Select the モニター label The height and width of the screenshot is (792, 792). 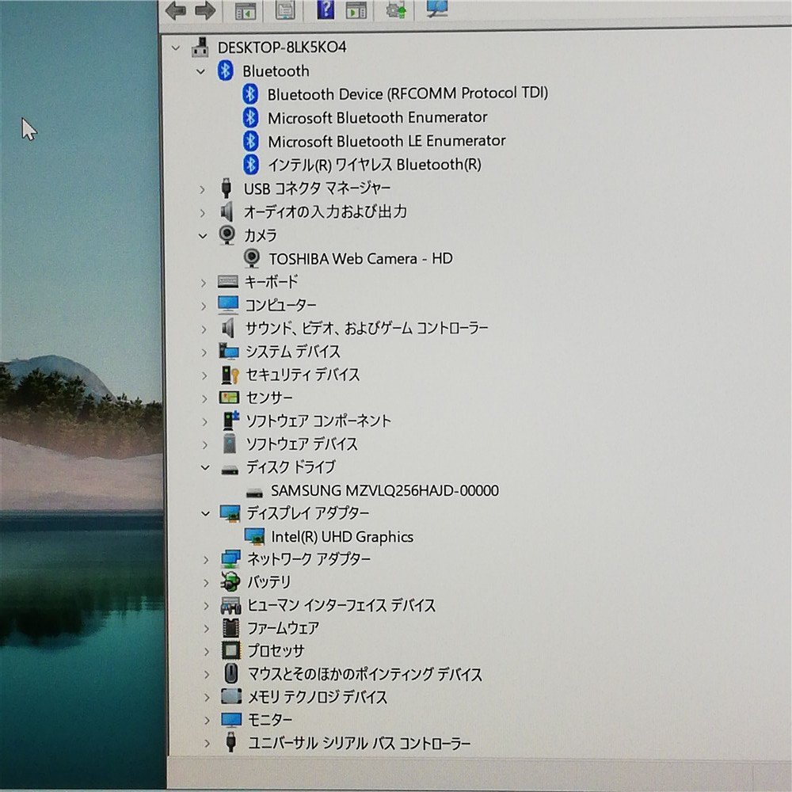(270, 719)
